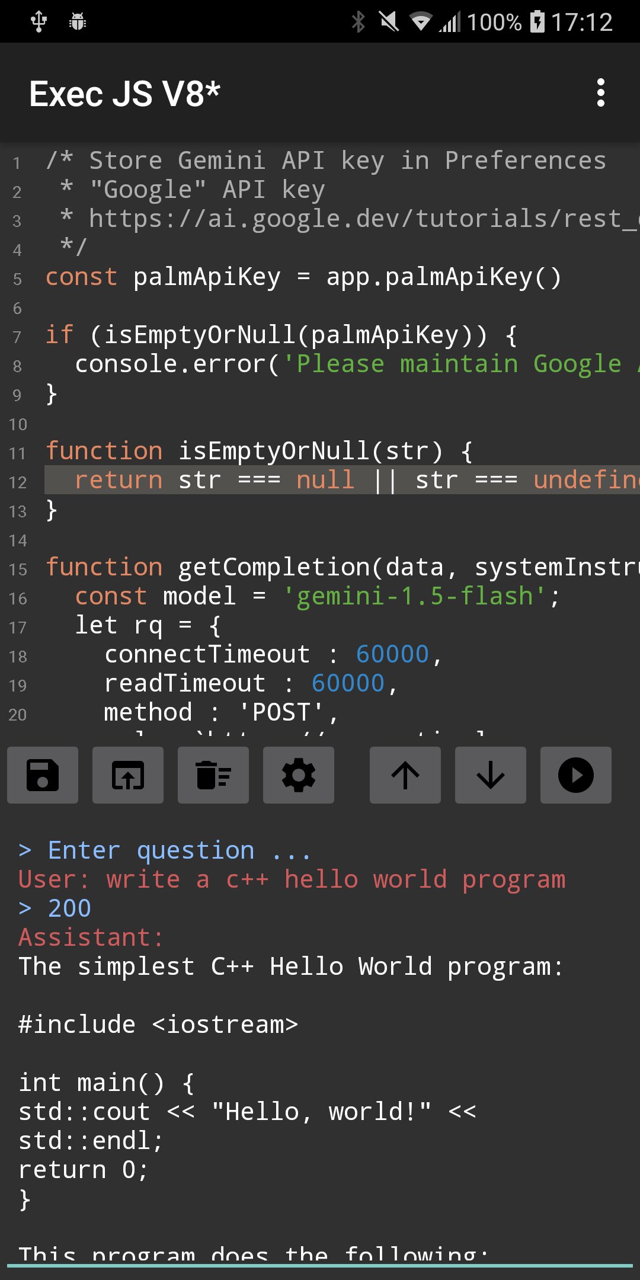This screenshot has height=1280, width=640.
Task: Tap the USB status bar icon
Action: click(x=39, y=22)
